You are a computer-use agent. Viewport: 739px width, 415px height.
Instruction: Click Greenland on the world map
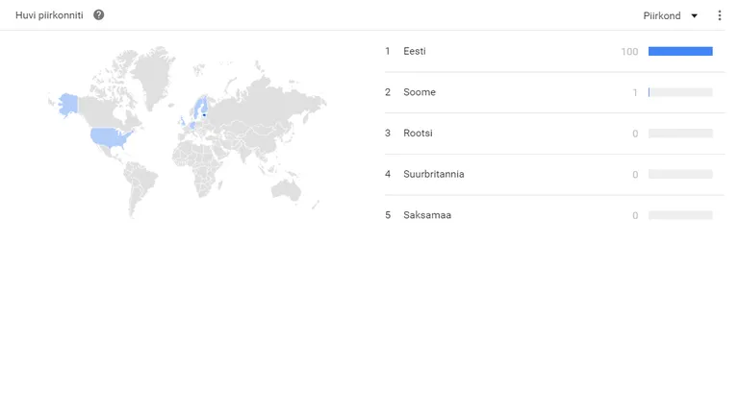[x=152, y=76]
